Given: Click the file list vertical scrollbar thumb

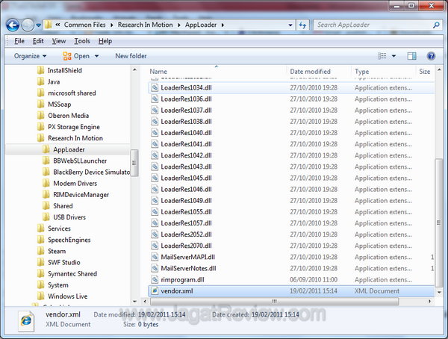Looking at the screenshot, I should (x=439, y=223).
